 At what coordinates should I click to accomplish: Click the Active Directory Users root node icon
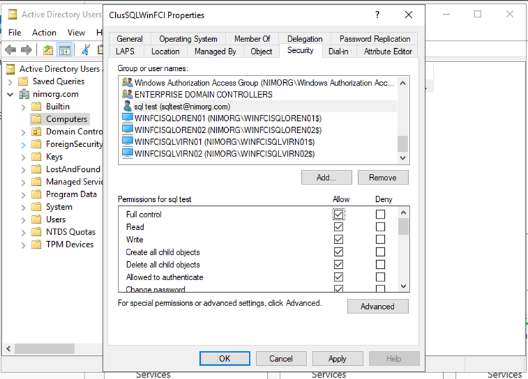pos(11,69)
